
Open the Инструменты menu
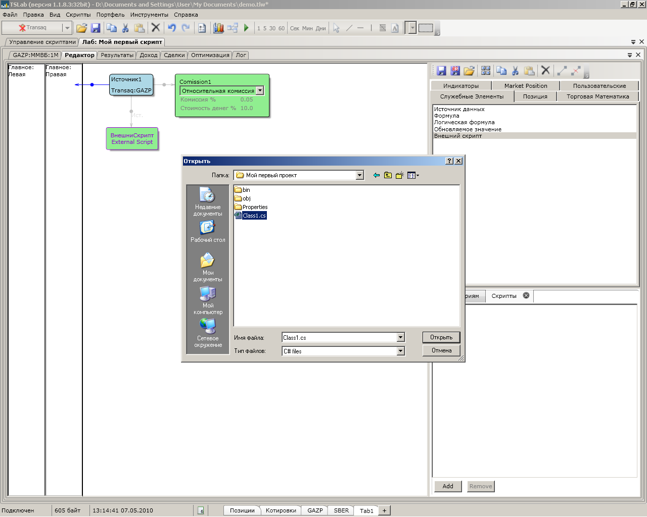[149, 15]
